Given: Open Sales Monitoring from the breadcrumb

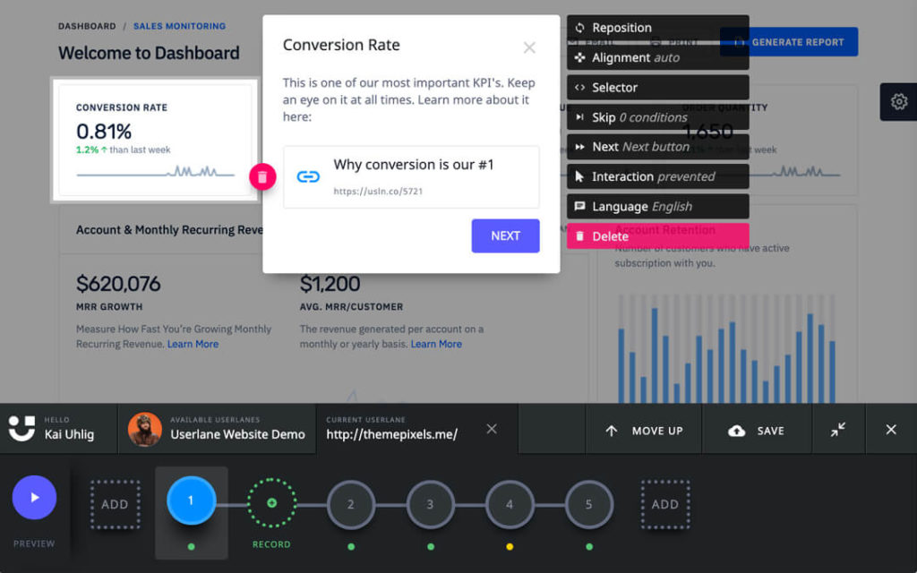Looking at the screenshot, I should 177,26.
